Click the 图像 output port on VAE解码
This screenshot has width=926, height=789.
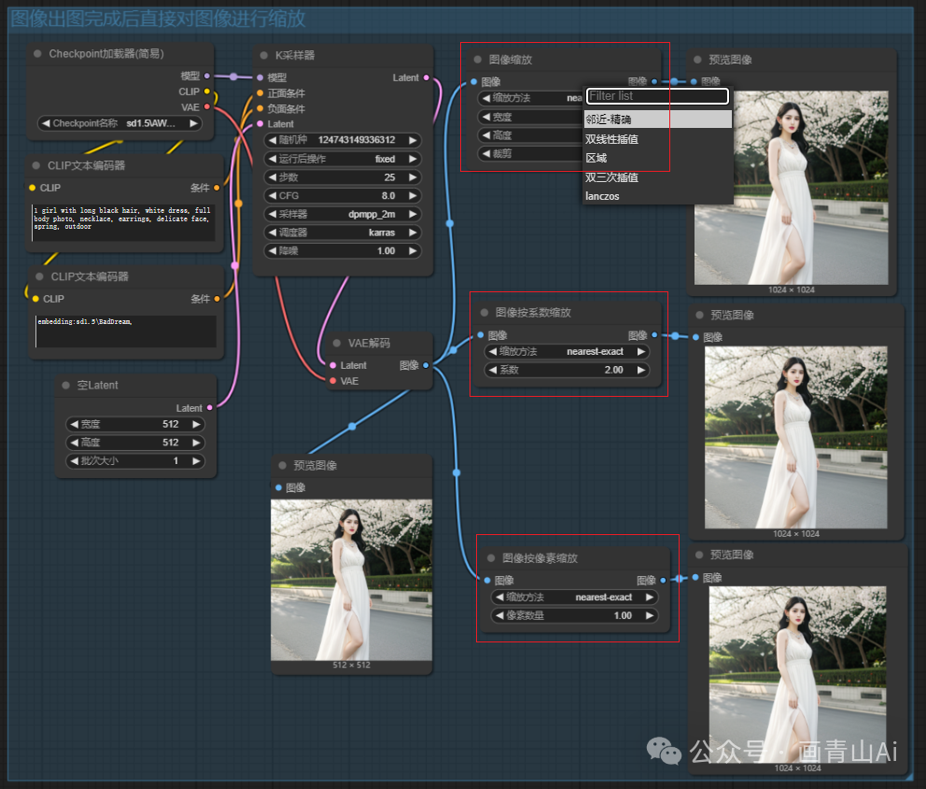(426, 365)
